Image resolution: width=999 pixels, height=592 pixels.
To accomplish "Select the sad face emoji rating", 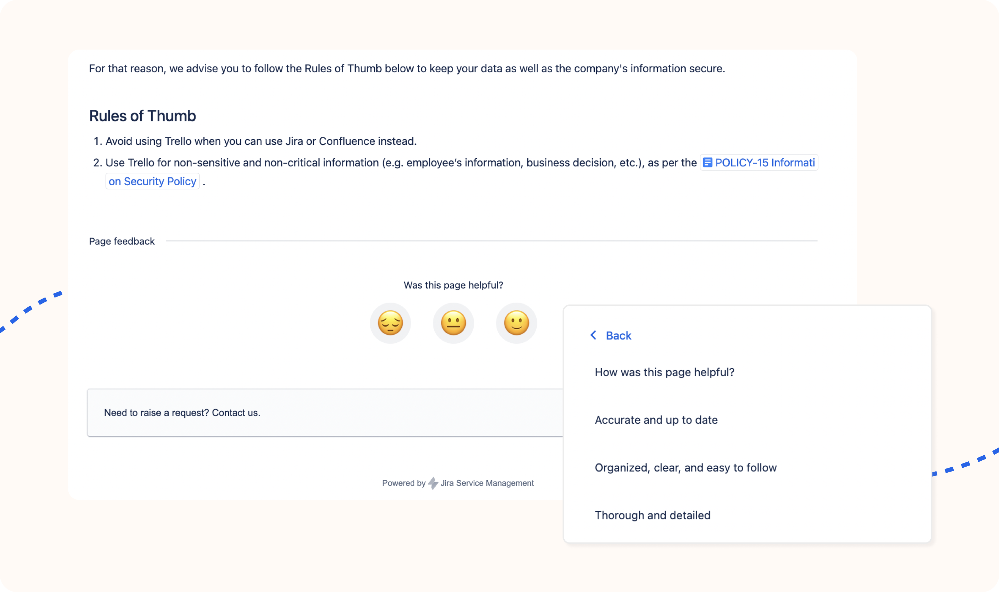I will pyautogui.click(x=390, y=323).
